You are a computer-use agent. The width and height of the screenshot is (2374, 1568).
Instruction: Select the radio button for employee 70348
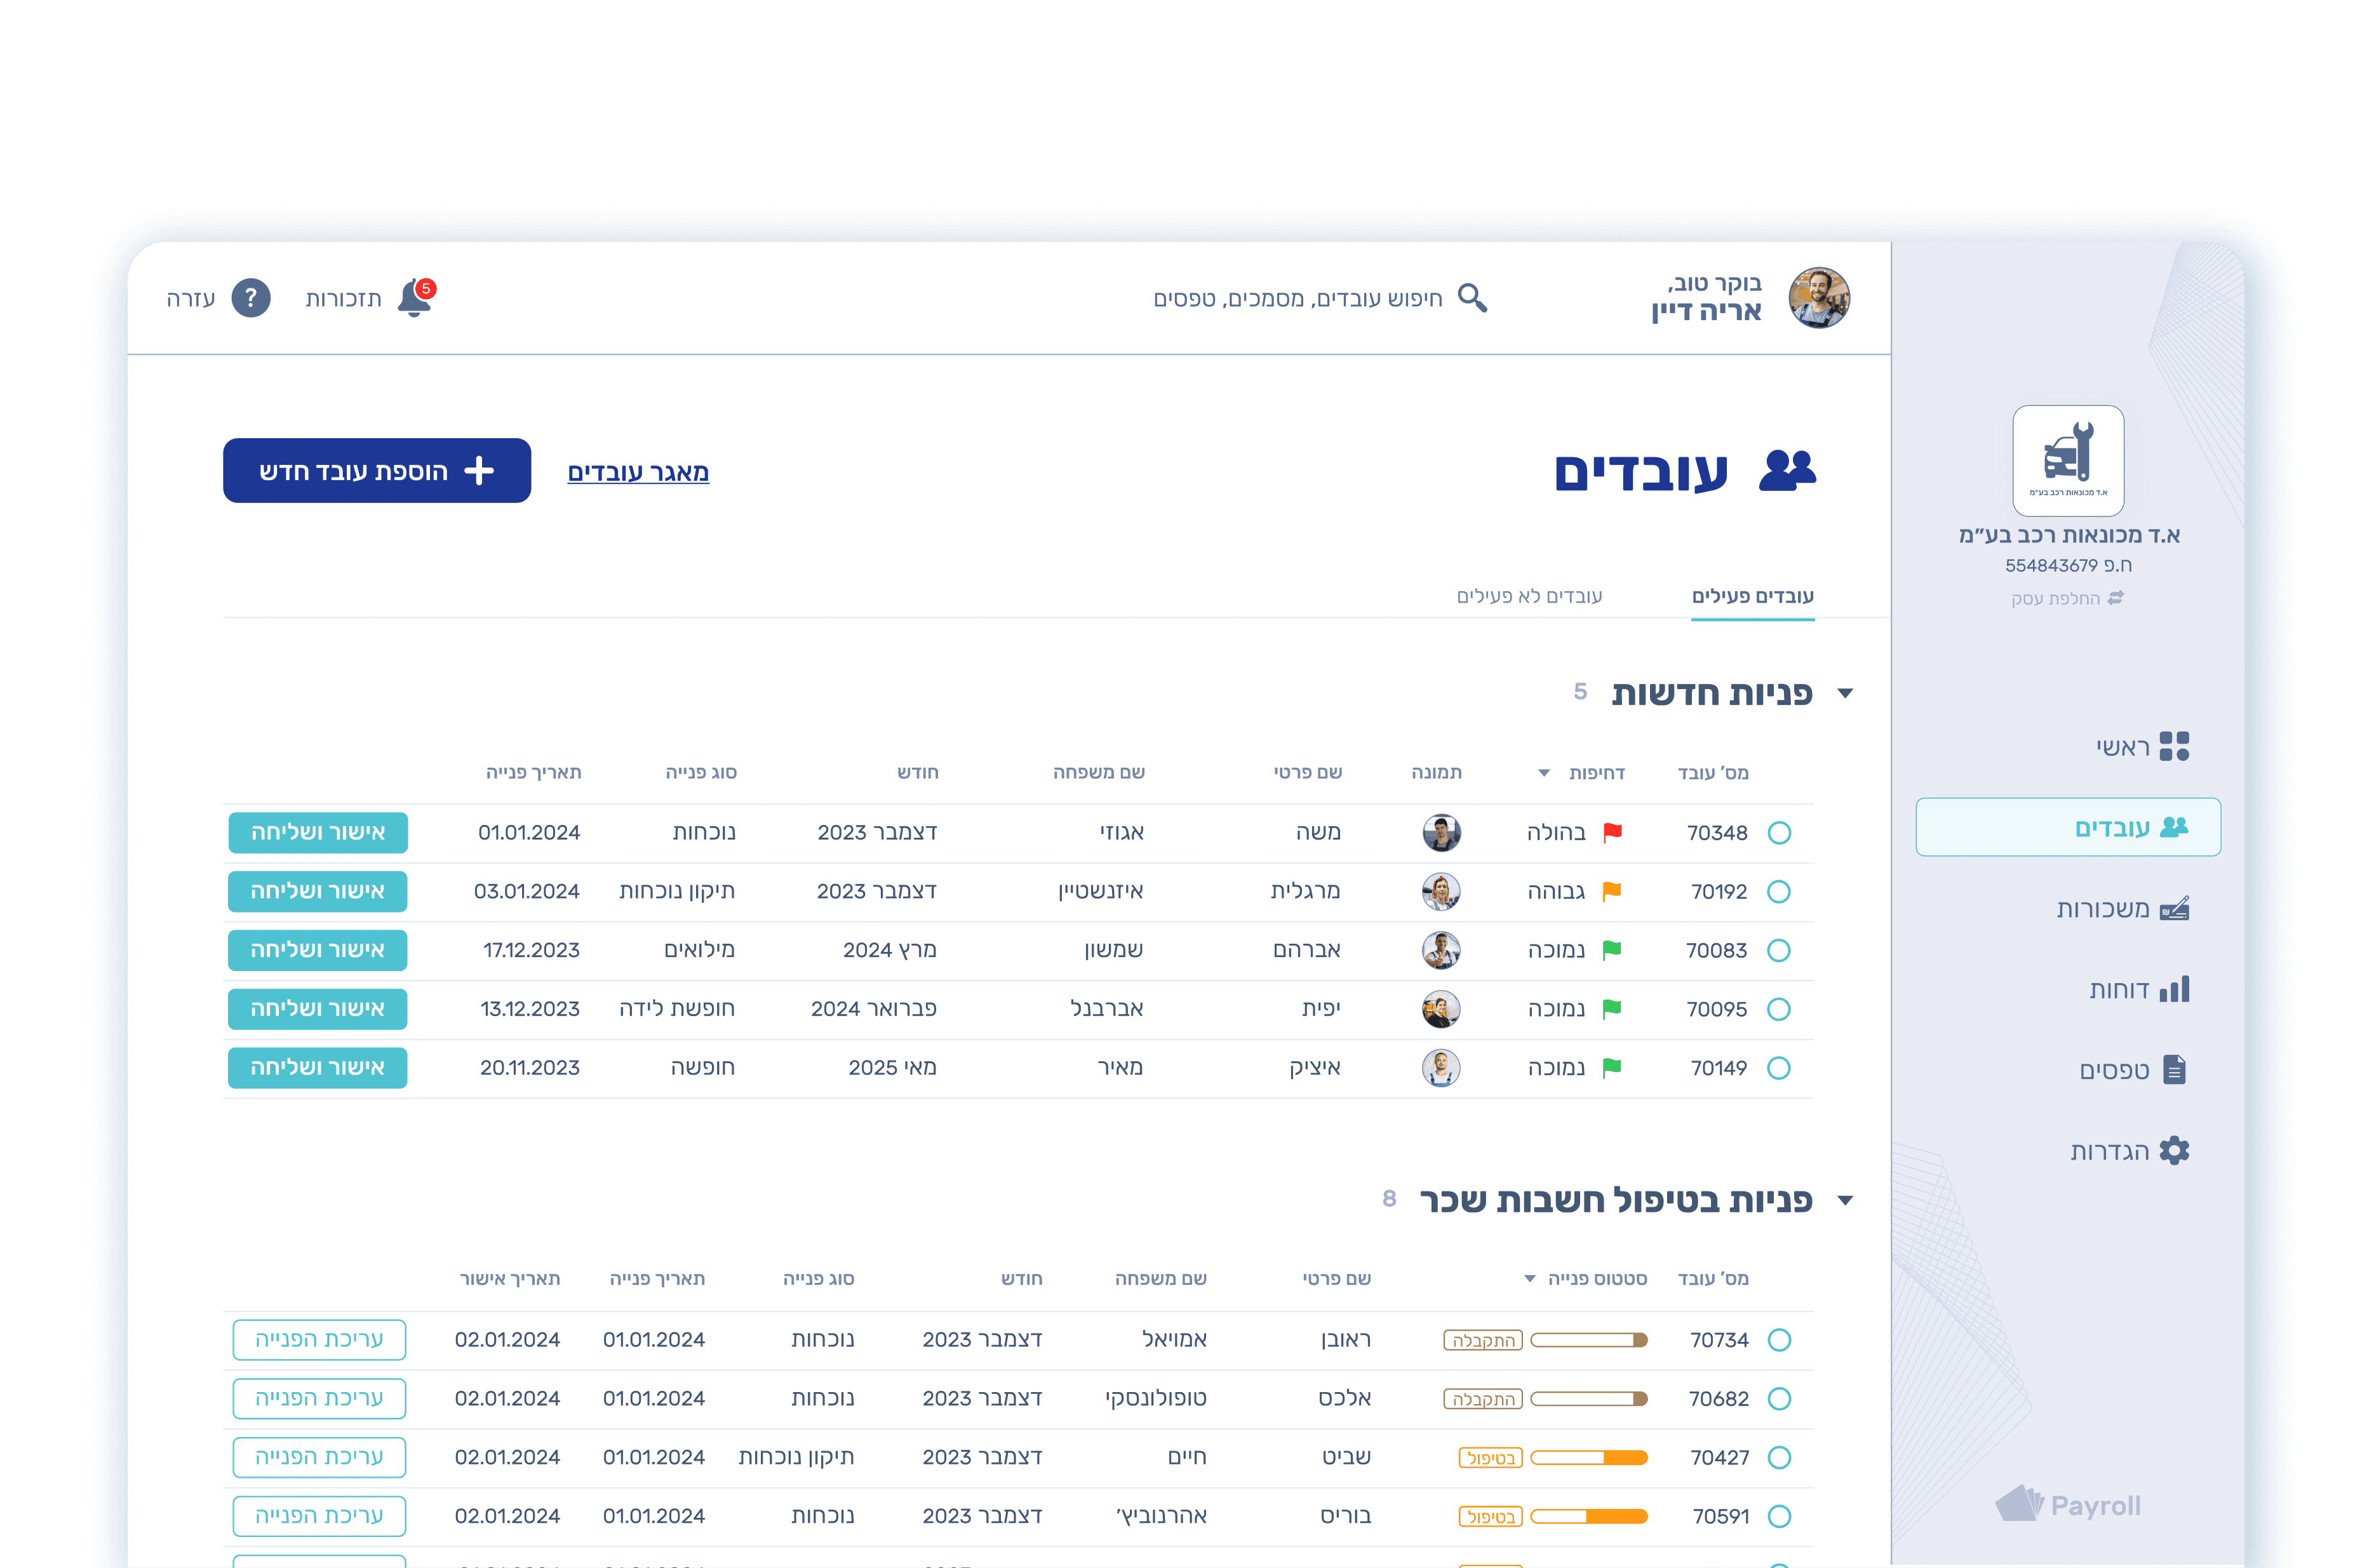coord(1779,833)
